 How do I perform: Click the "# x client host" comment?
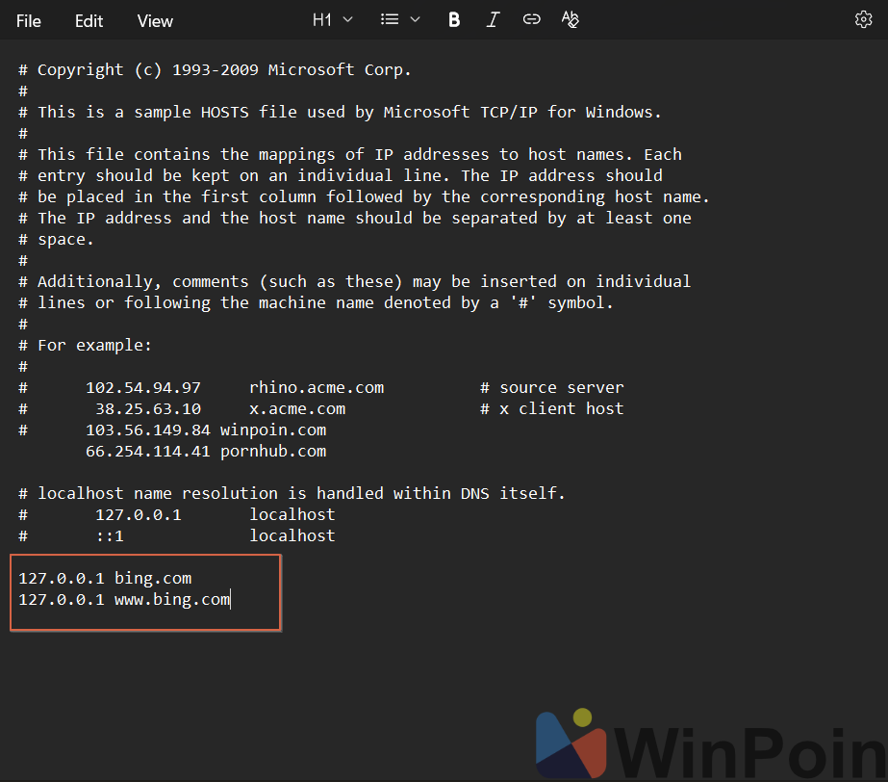click(x=551, y=409)
